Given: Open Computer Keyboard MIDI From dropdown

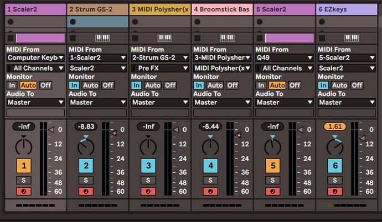Looking at the screenshot, I should point(35,57).
